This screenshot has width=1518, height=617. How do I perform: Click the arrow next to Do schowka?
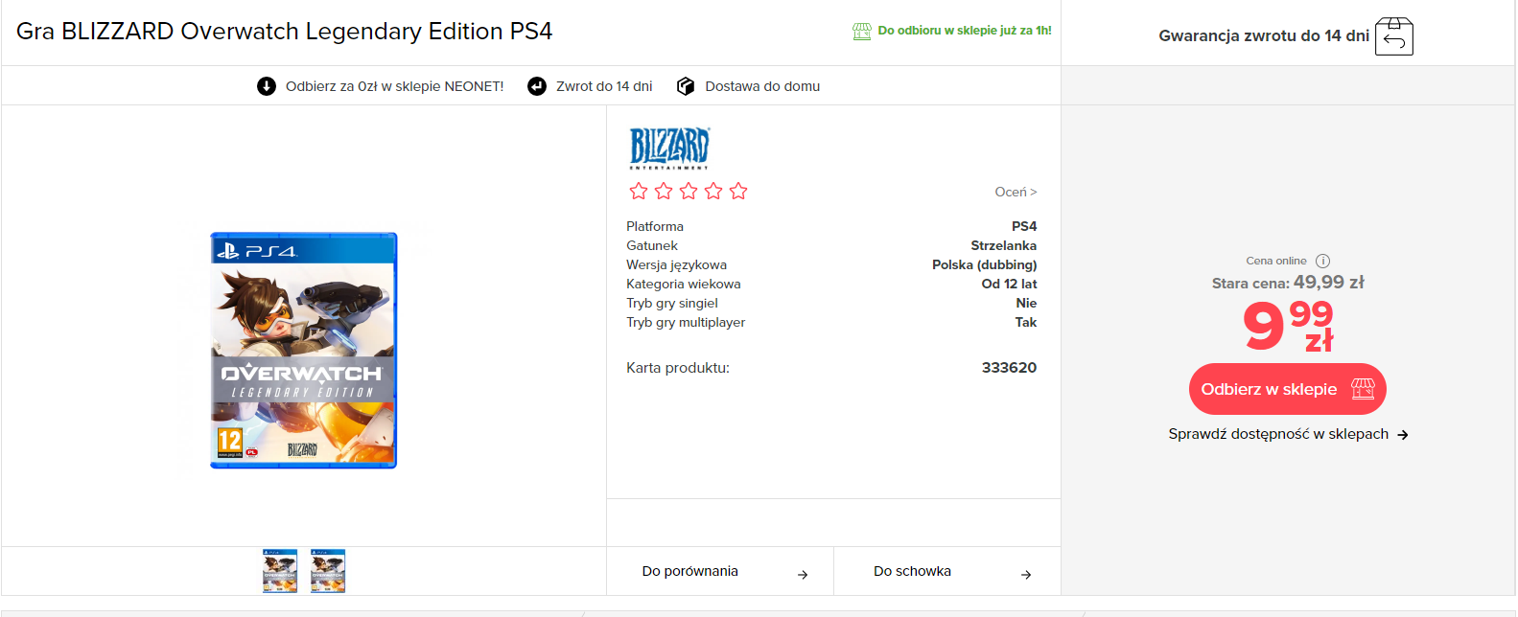(x=1026, y=575)
